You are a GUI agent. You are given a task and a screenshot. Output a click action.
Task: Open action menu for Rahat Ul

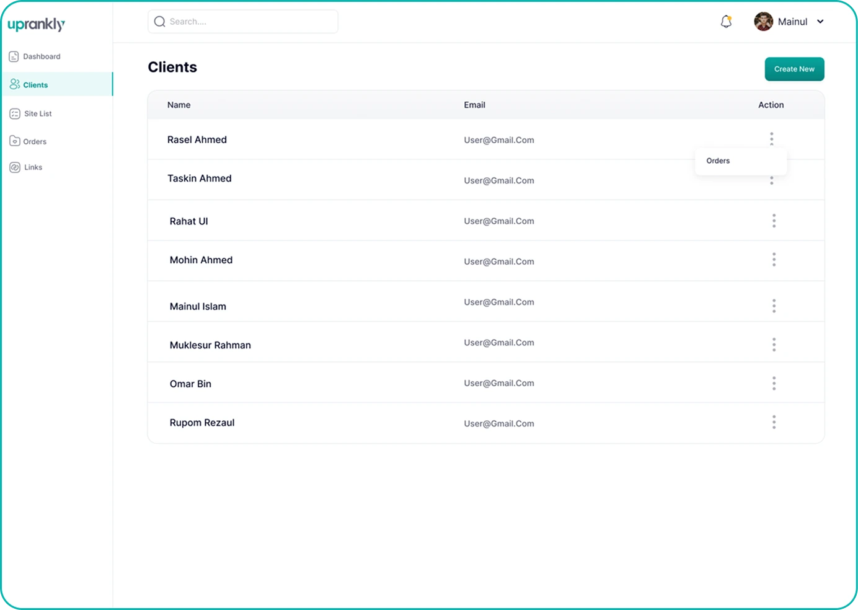pos(774,221)
